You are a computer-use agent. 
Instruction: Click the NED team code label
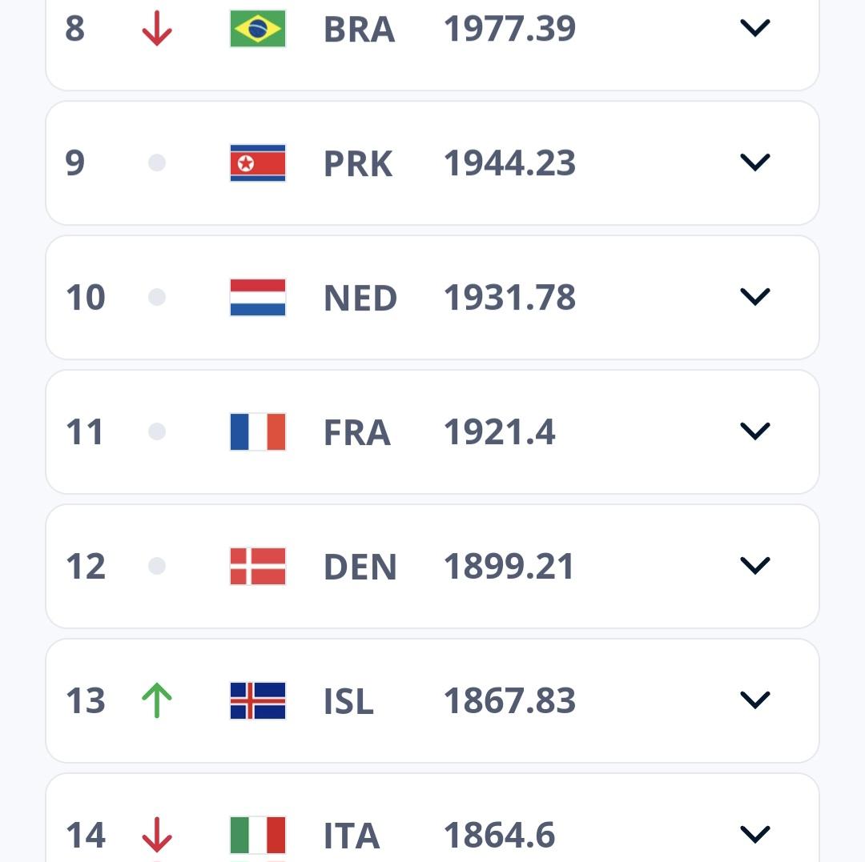point(360,299)
